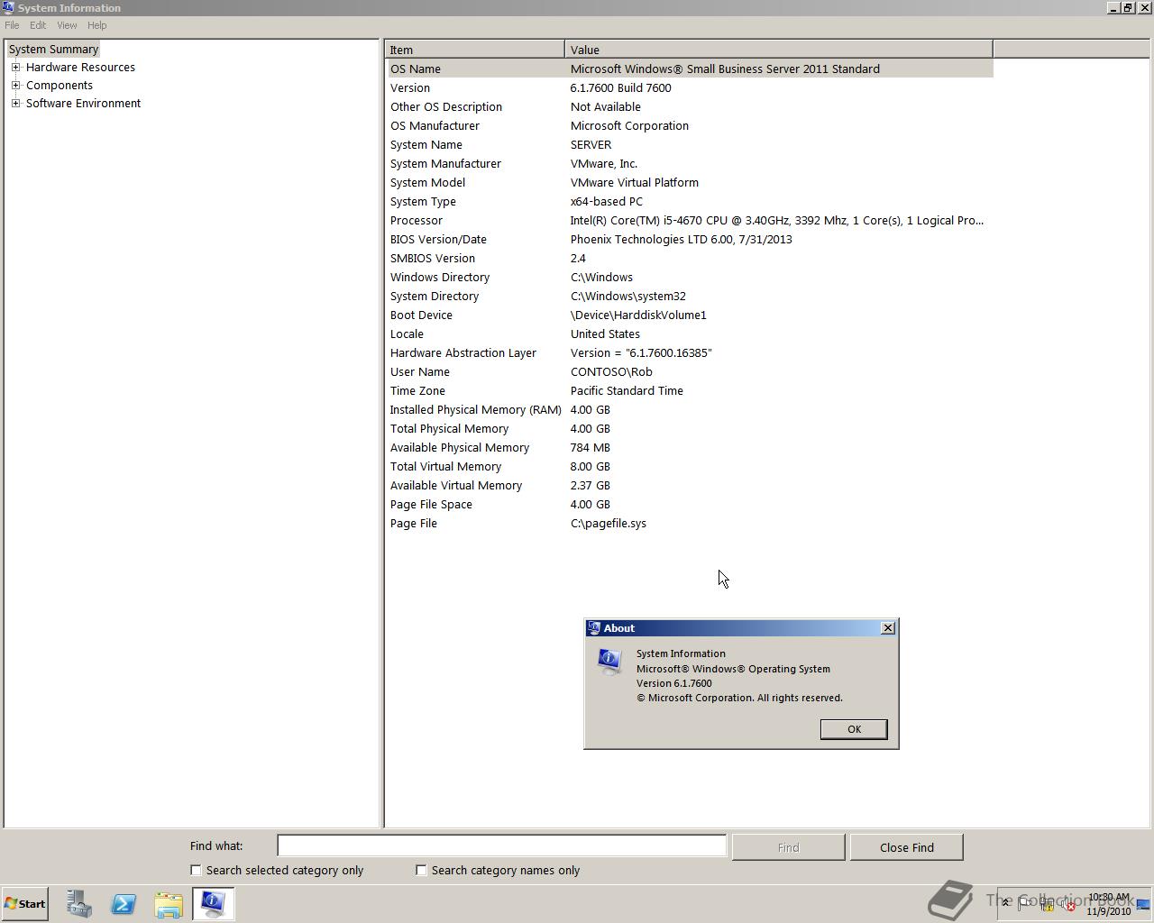The width and height of the screenshot is (1154, 923).
Task: Select the Available Virtual Memory row
Action: pos(690,485)
